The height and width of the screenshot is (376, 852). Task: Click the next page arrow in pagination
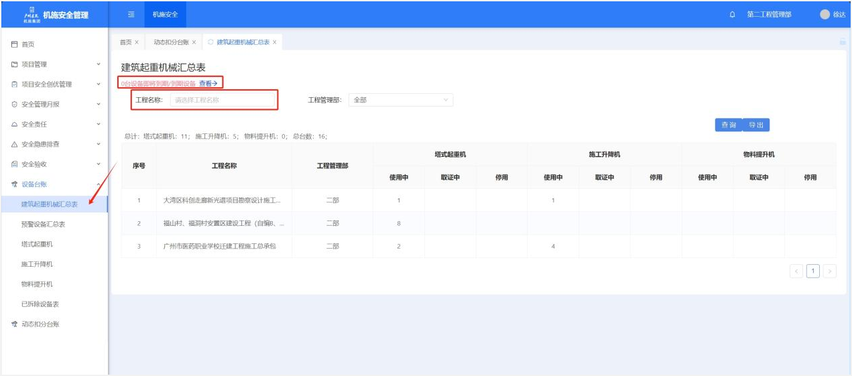[830, 271]
